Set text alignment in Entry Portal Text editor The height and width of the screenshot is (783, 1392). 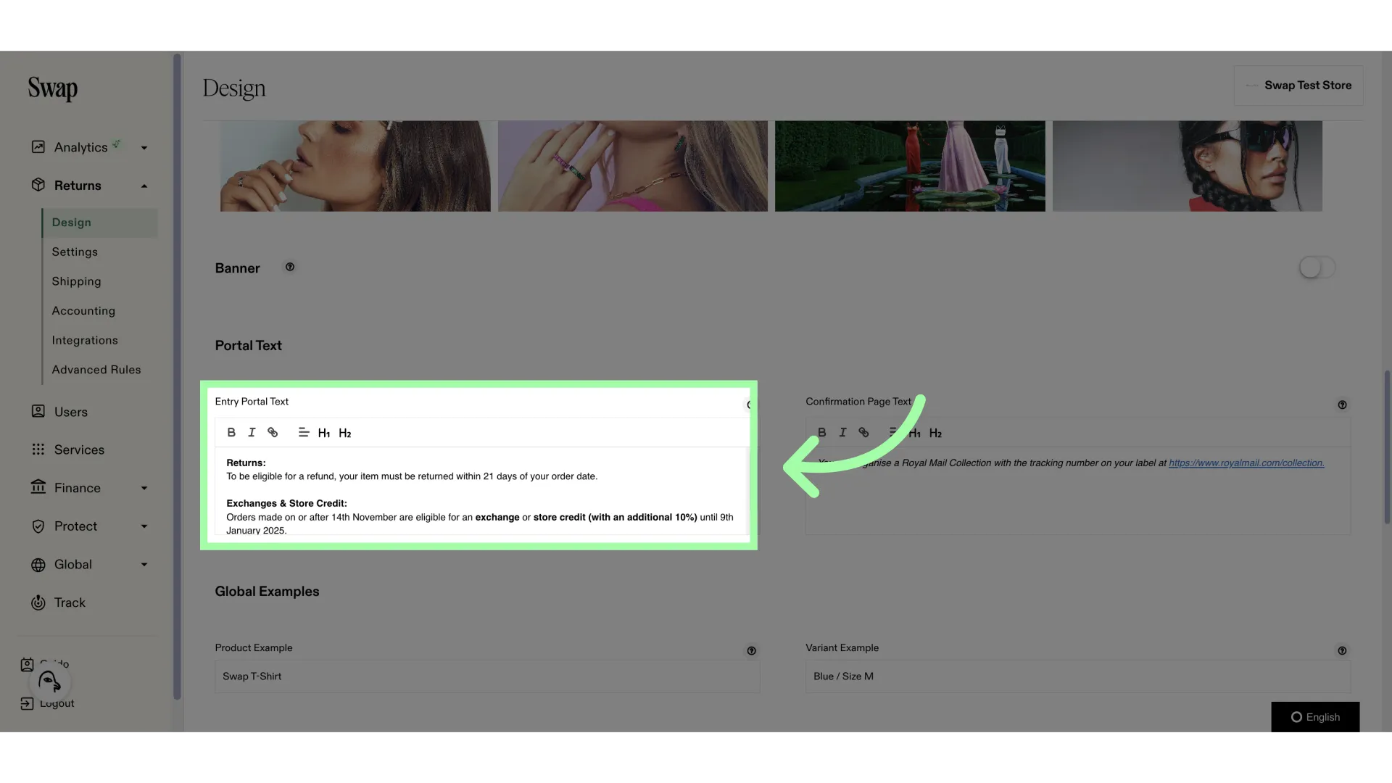pos(304,432)
